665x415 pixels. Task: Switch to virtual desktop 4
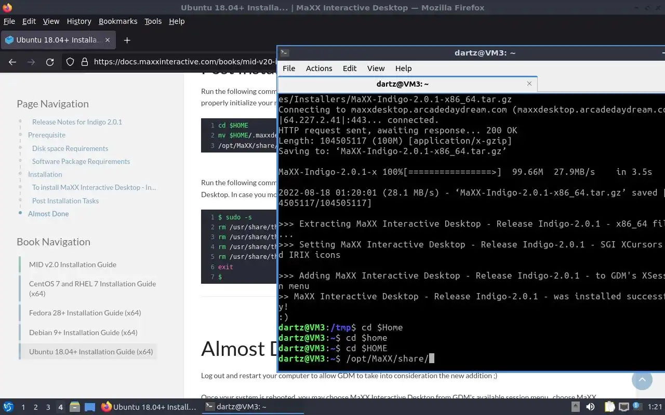tap(60, 407)
